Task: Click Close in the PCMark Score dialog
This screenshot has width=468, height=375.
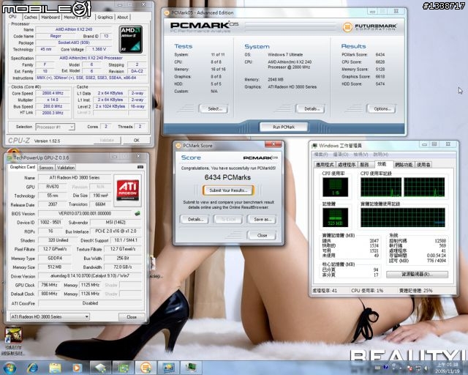Action: [262, 235]
